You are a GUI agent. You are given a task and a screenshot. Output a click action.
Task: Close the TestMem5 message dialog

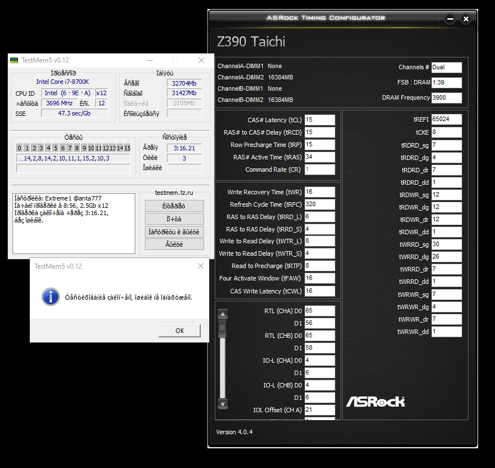[201, 266]
